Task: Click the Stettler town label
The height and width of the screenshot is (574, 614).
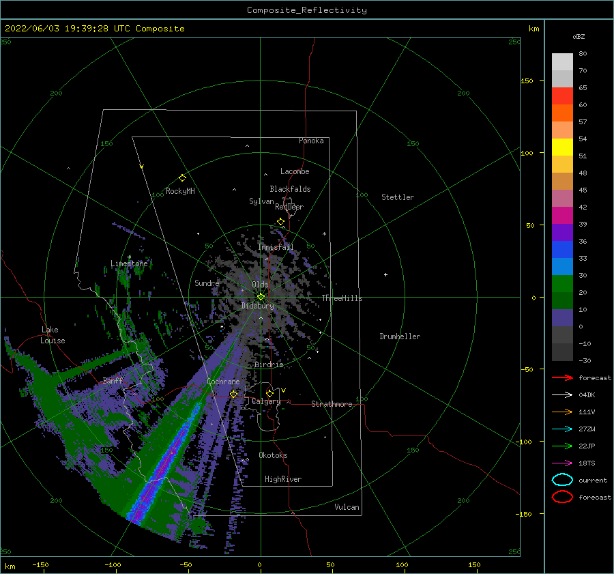Action: [x=398, y=197]
